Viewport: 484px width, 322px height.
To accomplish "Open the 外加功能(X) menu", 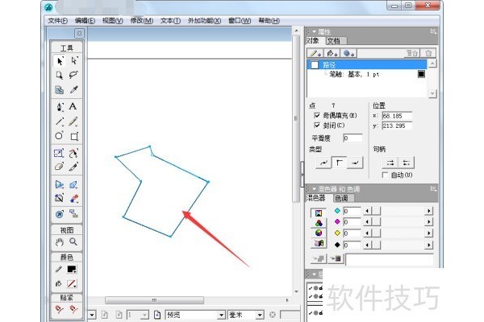I will [204, 21].
